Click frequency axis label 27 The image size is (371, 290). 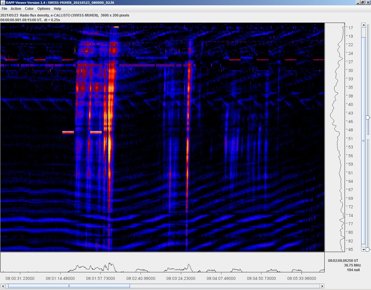[351, 62]
